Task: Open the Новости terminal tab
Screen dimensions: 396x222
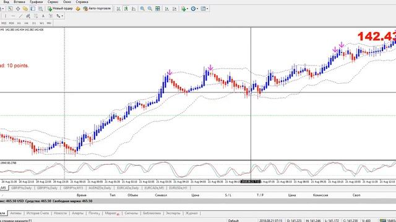Action: (x=61, y=213)
